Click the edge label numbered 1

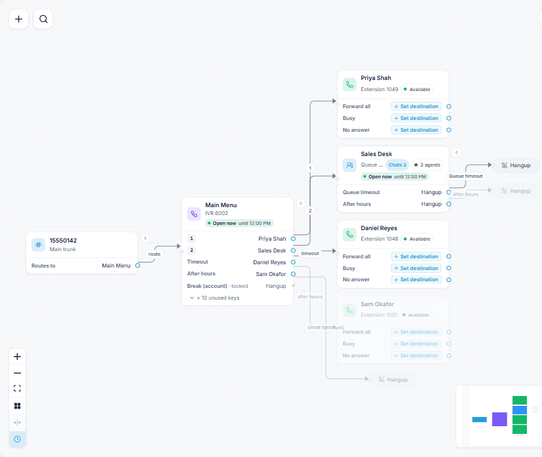(x=310, y=168)
